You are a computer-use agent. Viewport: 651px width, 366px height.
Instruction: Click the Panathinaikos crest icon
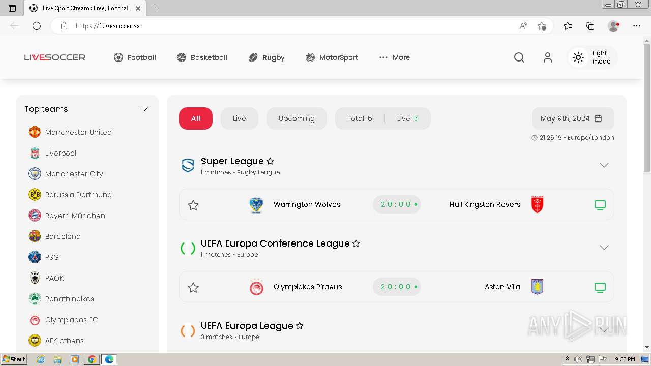point(35,299)
